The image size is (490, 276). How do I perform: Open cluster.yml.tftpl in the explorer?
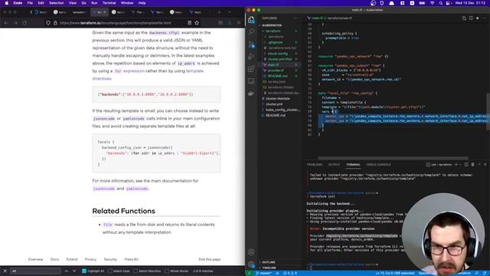279,59
